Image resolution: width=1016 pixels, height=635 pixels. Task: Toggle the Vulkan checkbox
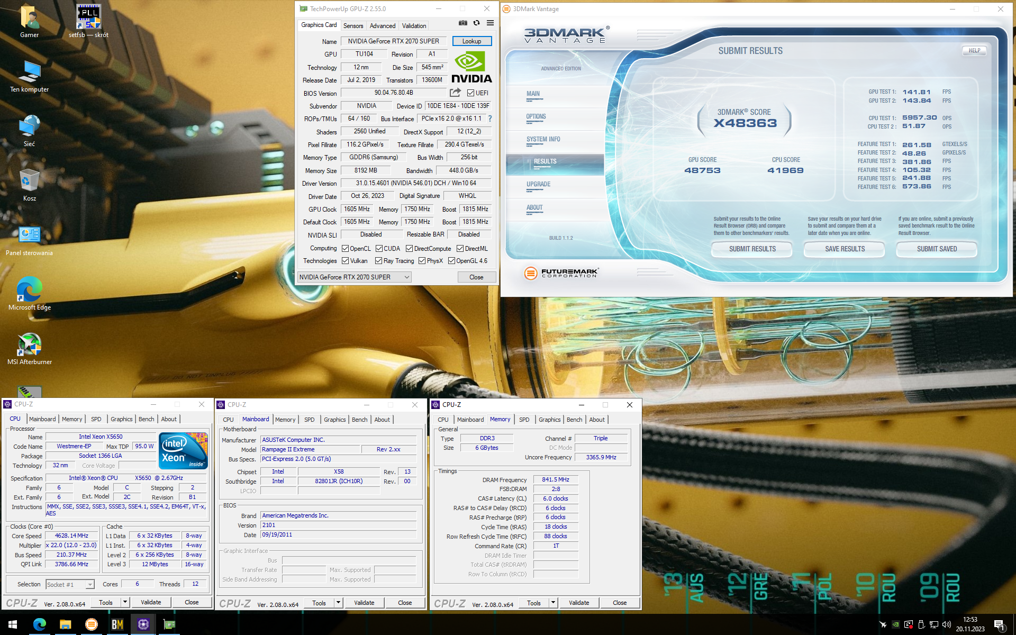click(x=345, y=261)
